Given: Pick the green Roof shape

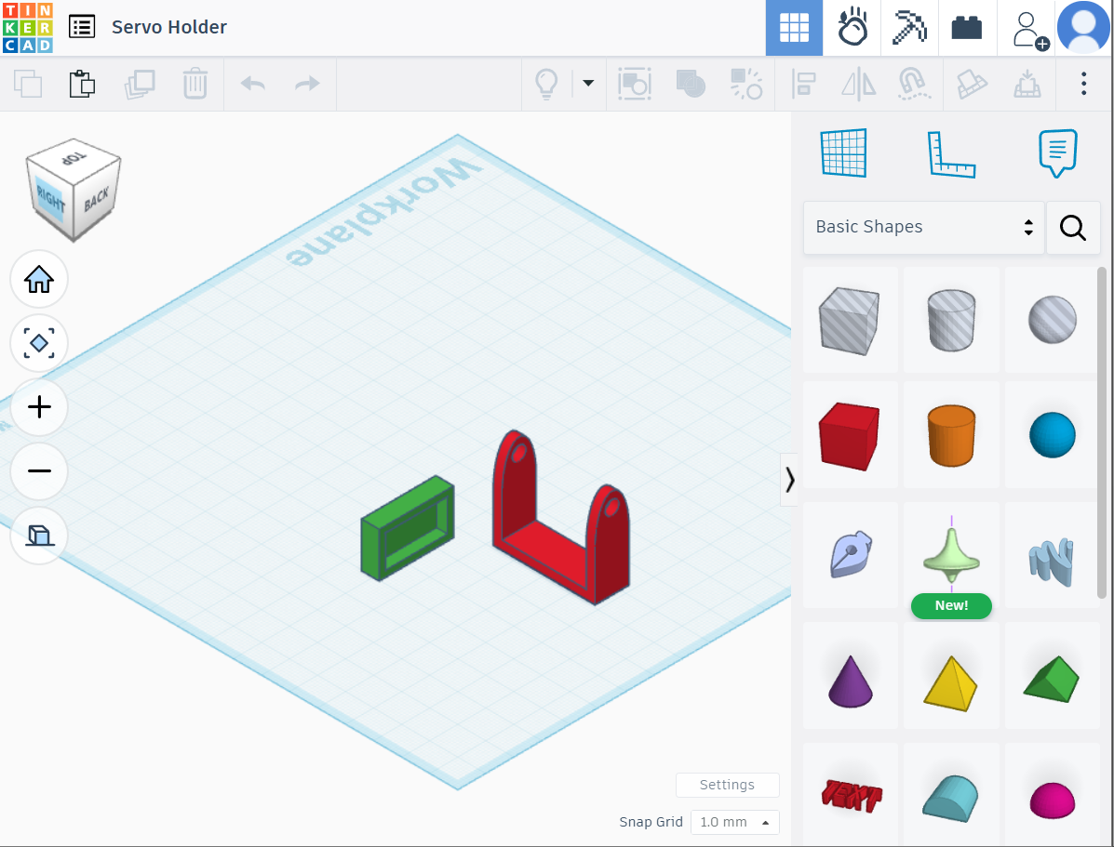Looking at the screenshot, I should (x=1053, y=676).
